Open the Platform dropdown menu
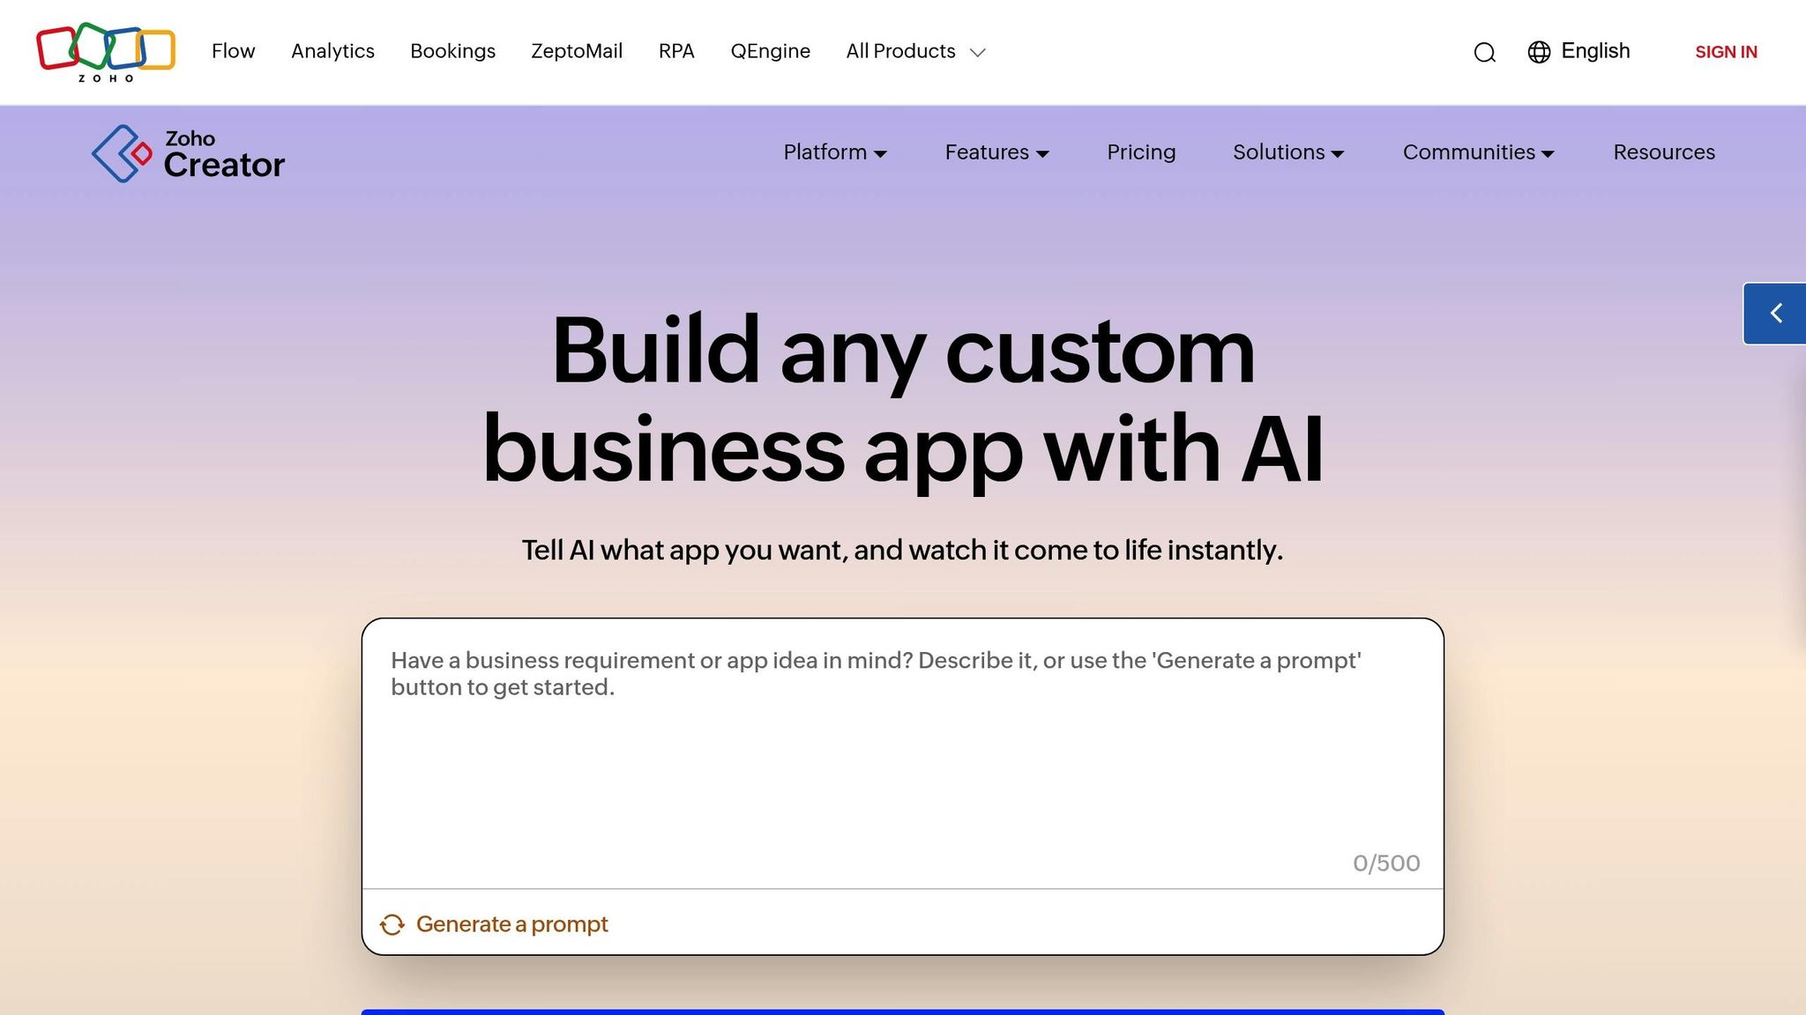Image resolution: width=1806 pixels, height=1015 pixels. click(x=834, y=152)
